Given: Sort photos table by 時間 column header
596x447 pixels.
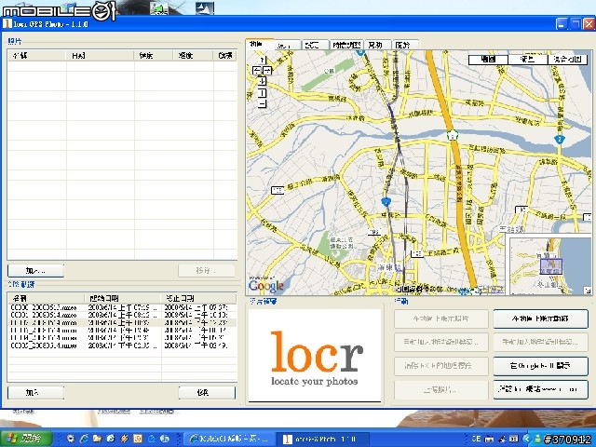Looking at the screenshot, I should pyautogui.click(x=100, y=56).
